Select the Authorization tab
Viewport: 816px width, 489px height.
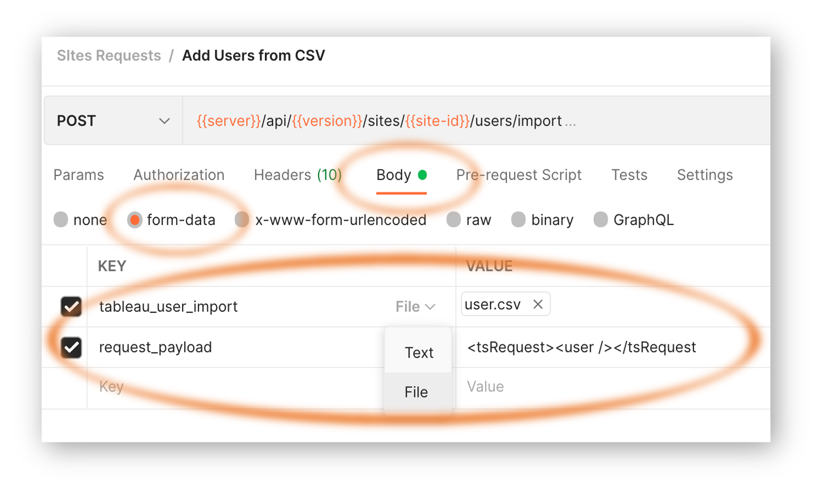179,174
